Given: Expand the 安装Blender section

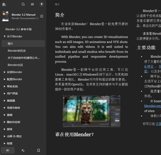Looking at the screenshot, I should click(x=4, y=72).
